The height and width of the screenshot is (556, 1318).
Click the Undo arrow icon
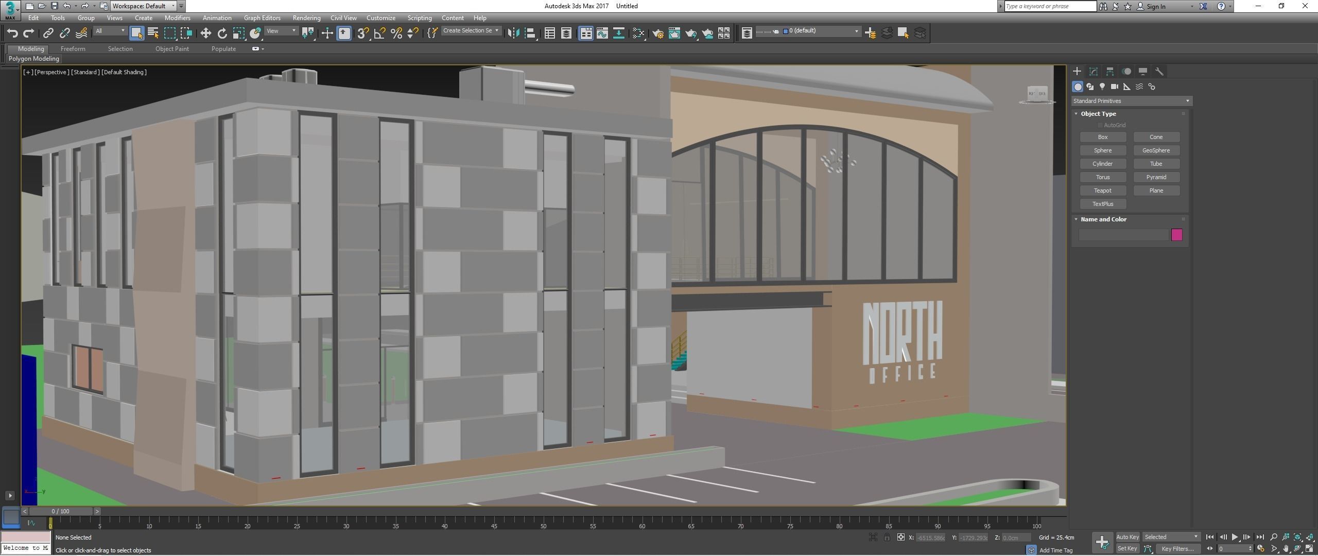point(12,33)
